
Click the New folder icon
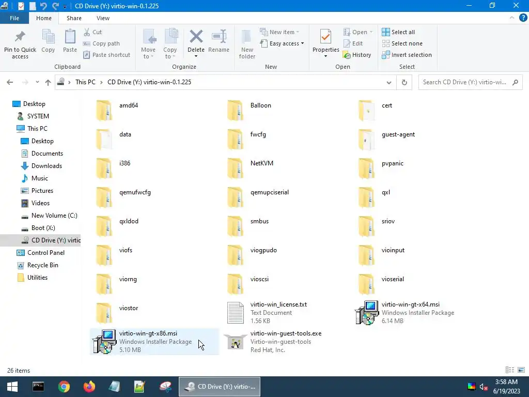tap(247, 37)
